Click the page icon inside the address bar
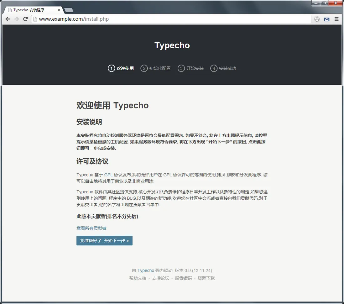 tap(35, 19)
